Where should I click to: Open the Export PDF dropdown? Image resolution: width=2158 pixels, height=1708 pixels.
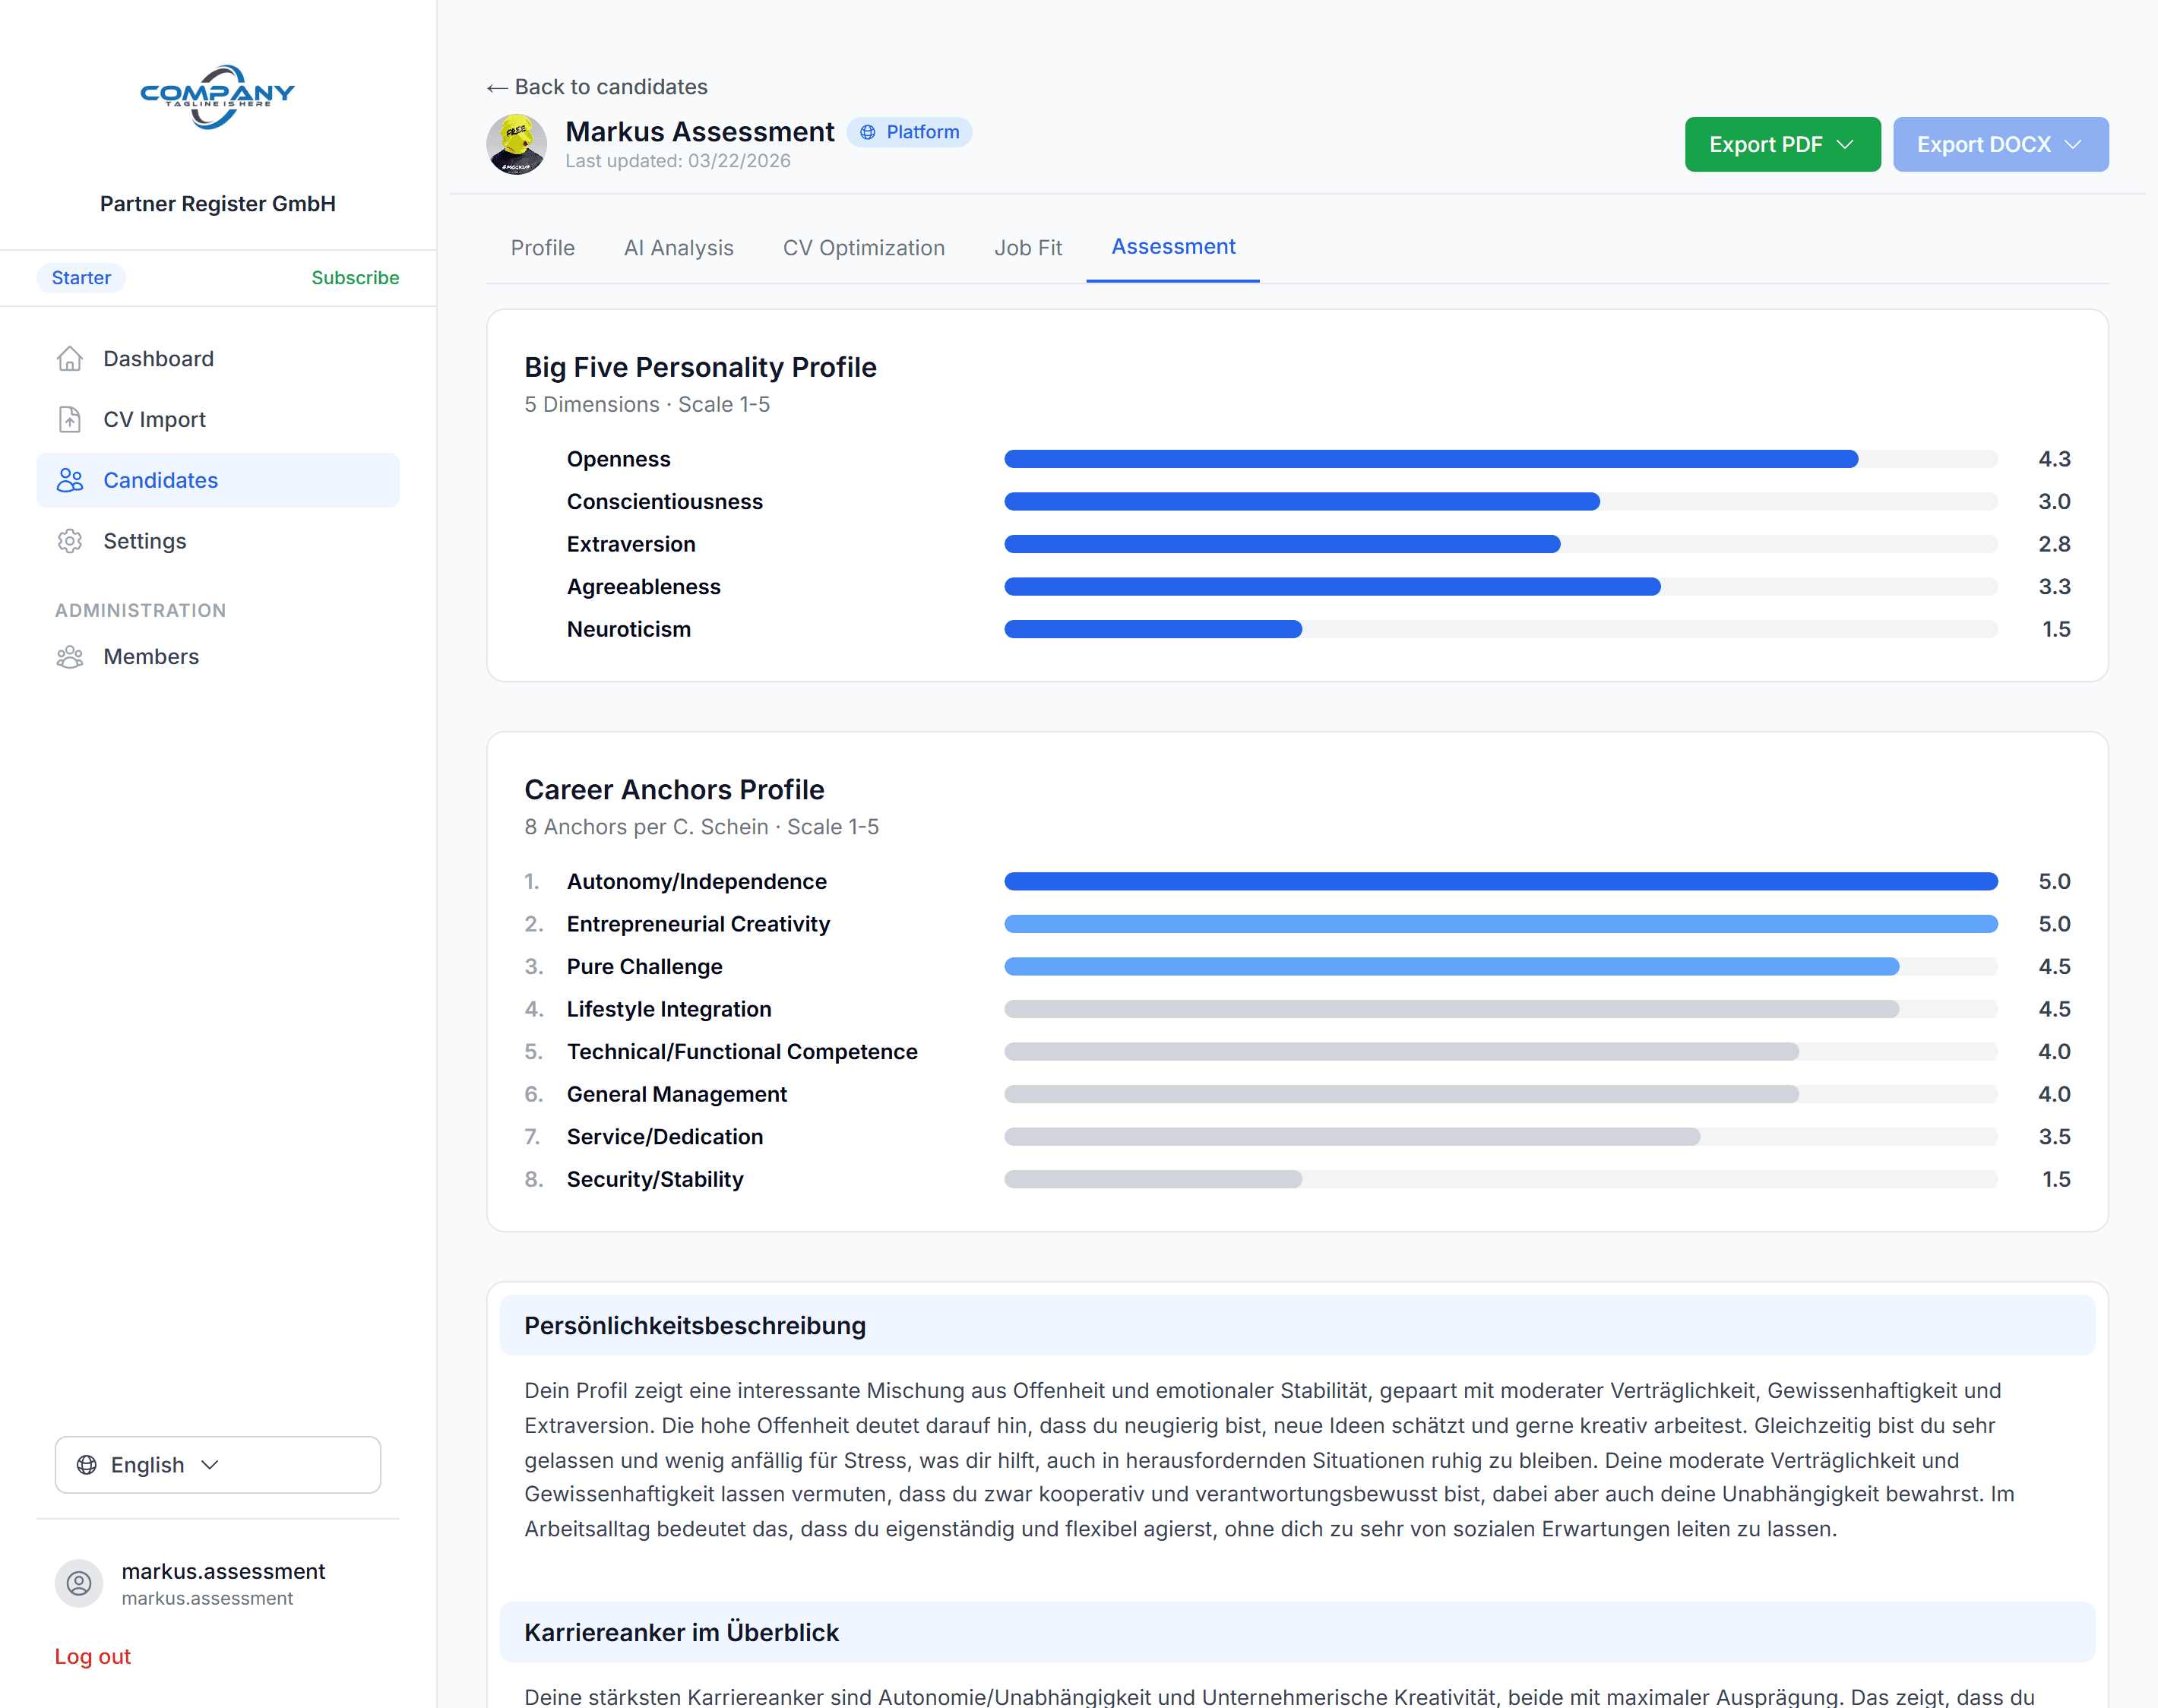(1782, 144)
